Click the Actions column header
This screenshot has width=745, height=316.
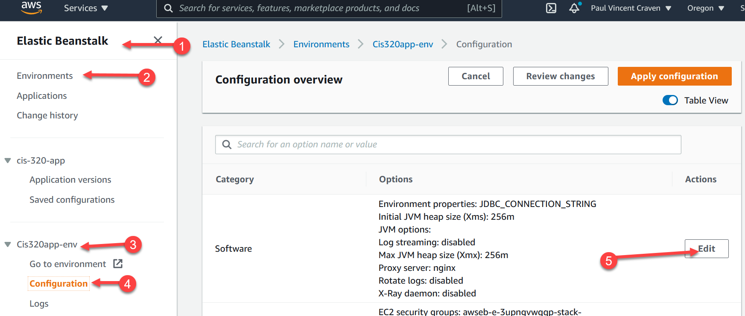(x=701, y=179)
